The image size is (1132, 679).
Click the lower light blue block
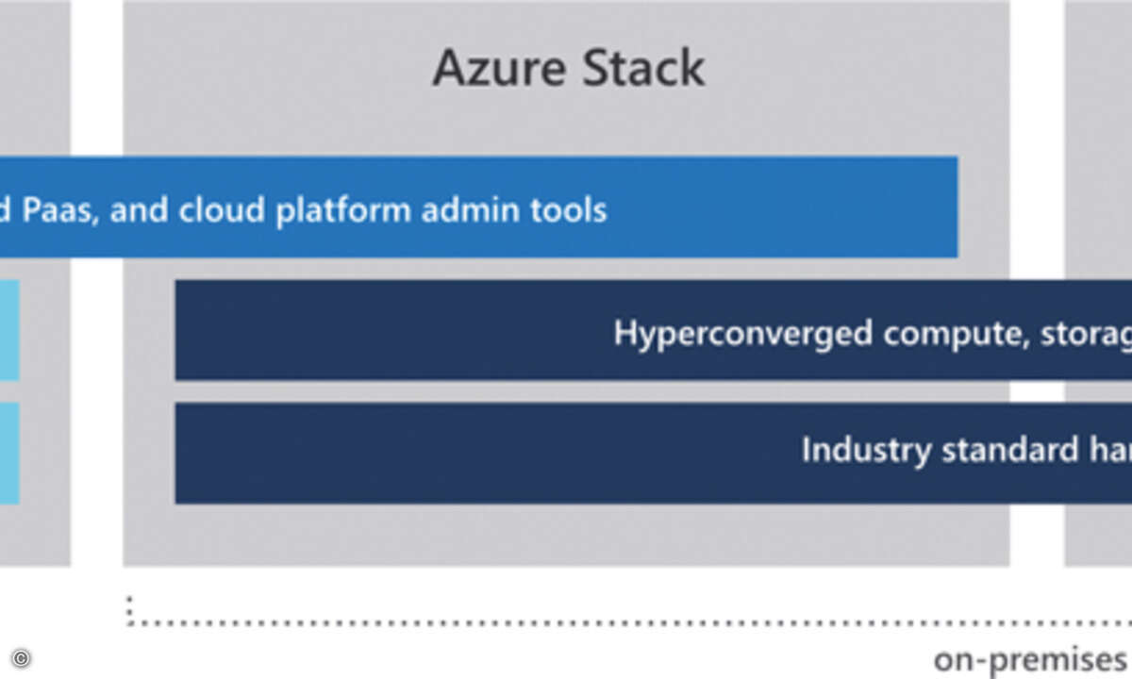coord(8,453)
